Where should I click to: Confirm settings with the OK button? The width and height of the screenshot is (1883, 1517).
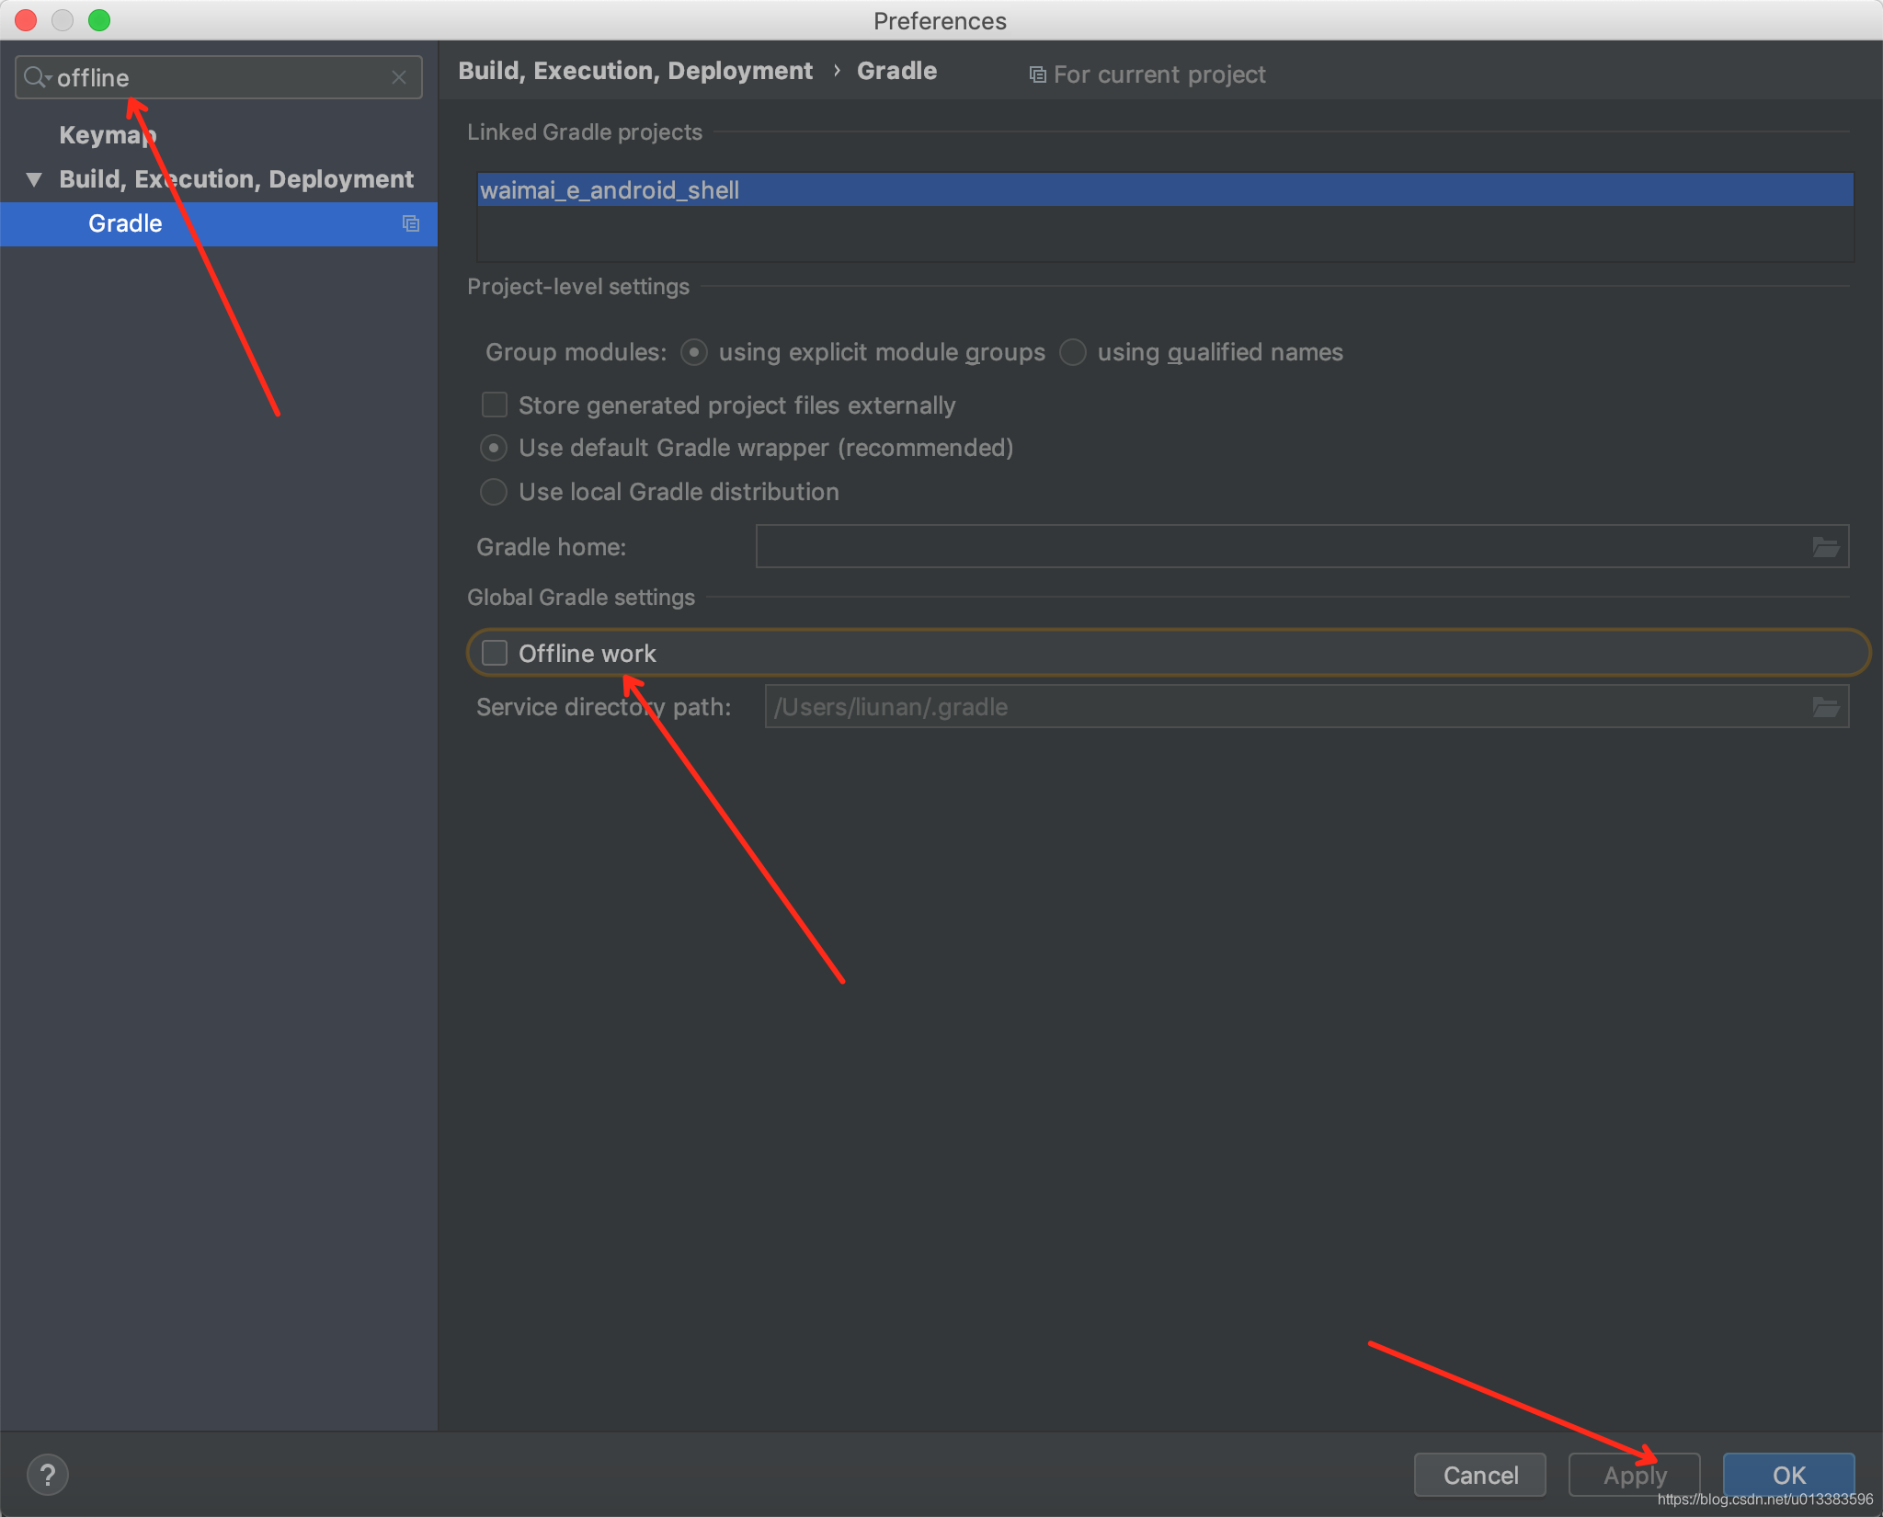point(1787,1475)
